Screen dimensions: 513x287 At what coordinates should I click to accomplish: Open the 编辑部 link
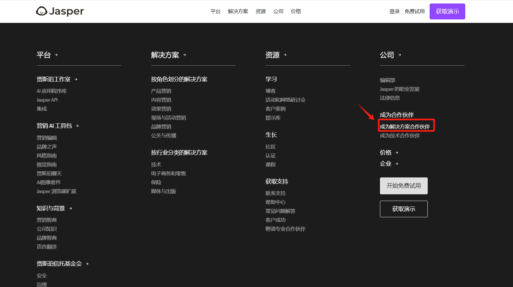click(x=387, y=80)
